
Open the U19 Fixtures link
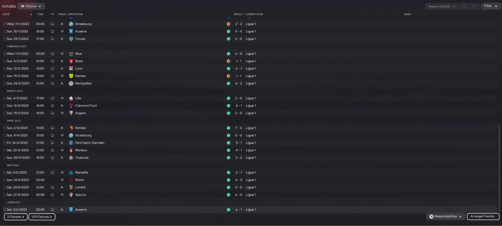(42, 217)
